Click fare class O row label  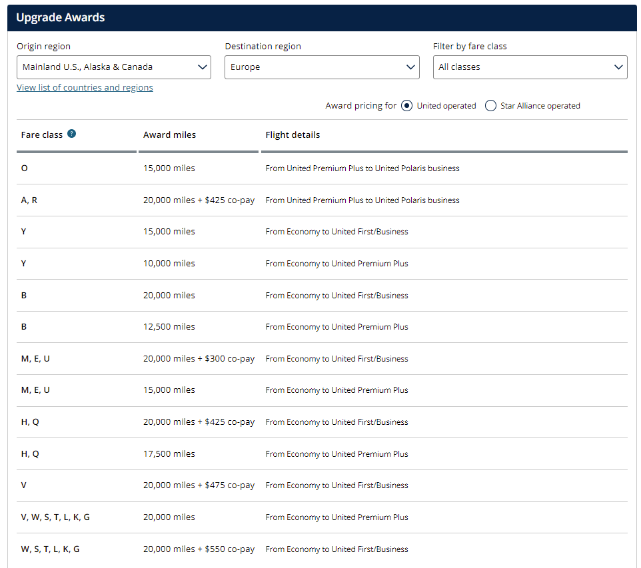pyautogui.click(x=25, y=168)
